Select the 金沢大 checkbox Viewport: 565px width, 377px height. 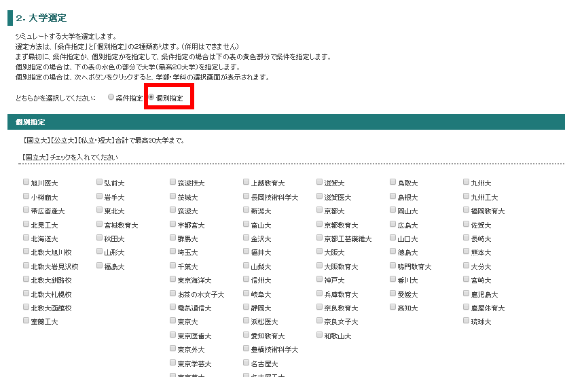pos(246,238)
